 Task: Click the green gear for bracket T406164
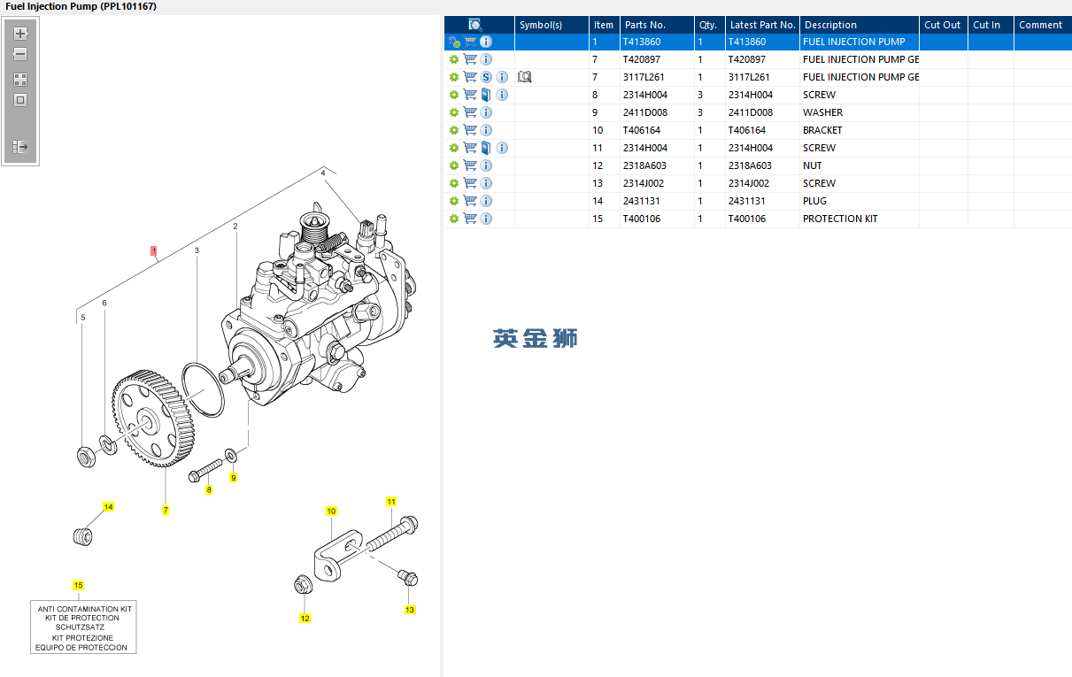pos(454,130)
